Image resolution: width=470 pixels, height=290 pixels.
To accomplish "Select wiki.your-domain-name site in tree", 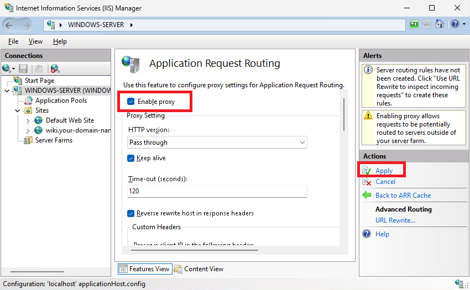I will pos(78,130).
